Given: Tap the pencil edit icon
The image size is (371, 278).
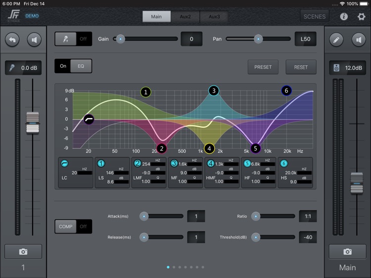Looking at the screenshot, I should click(336, 40).
